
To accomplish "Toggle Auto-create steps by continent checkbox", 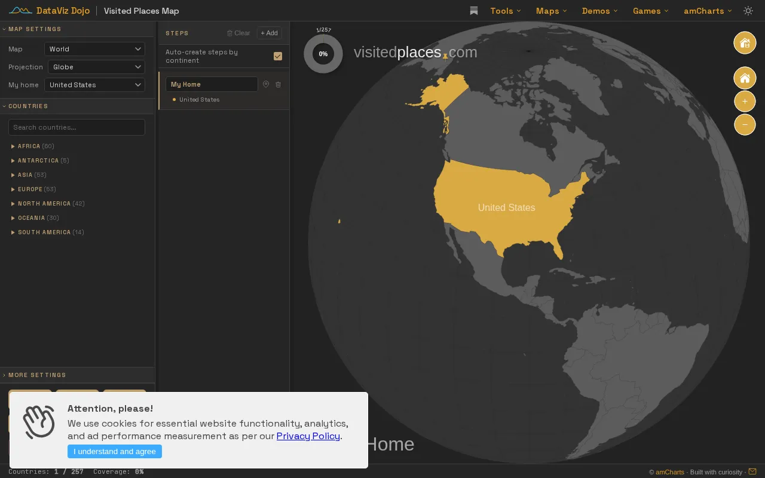I will click(x=278, y=56).
